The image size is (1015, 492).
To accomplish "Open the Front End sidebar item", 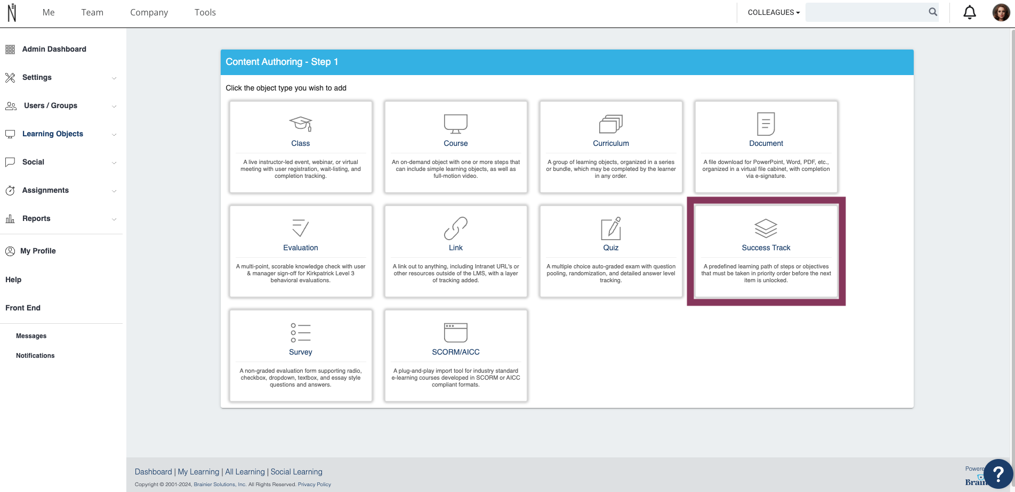I will tap(23, 308).
